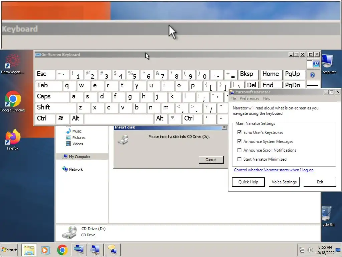Click the left arrow key on keyboard

pyautogui.click(x=210, y=119)
